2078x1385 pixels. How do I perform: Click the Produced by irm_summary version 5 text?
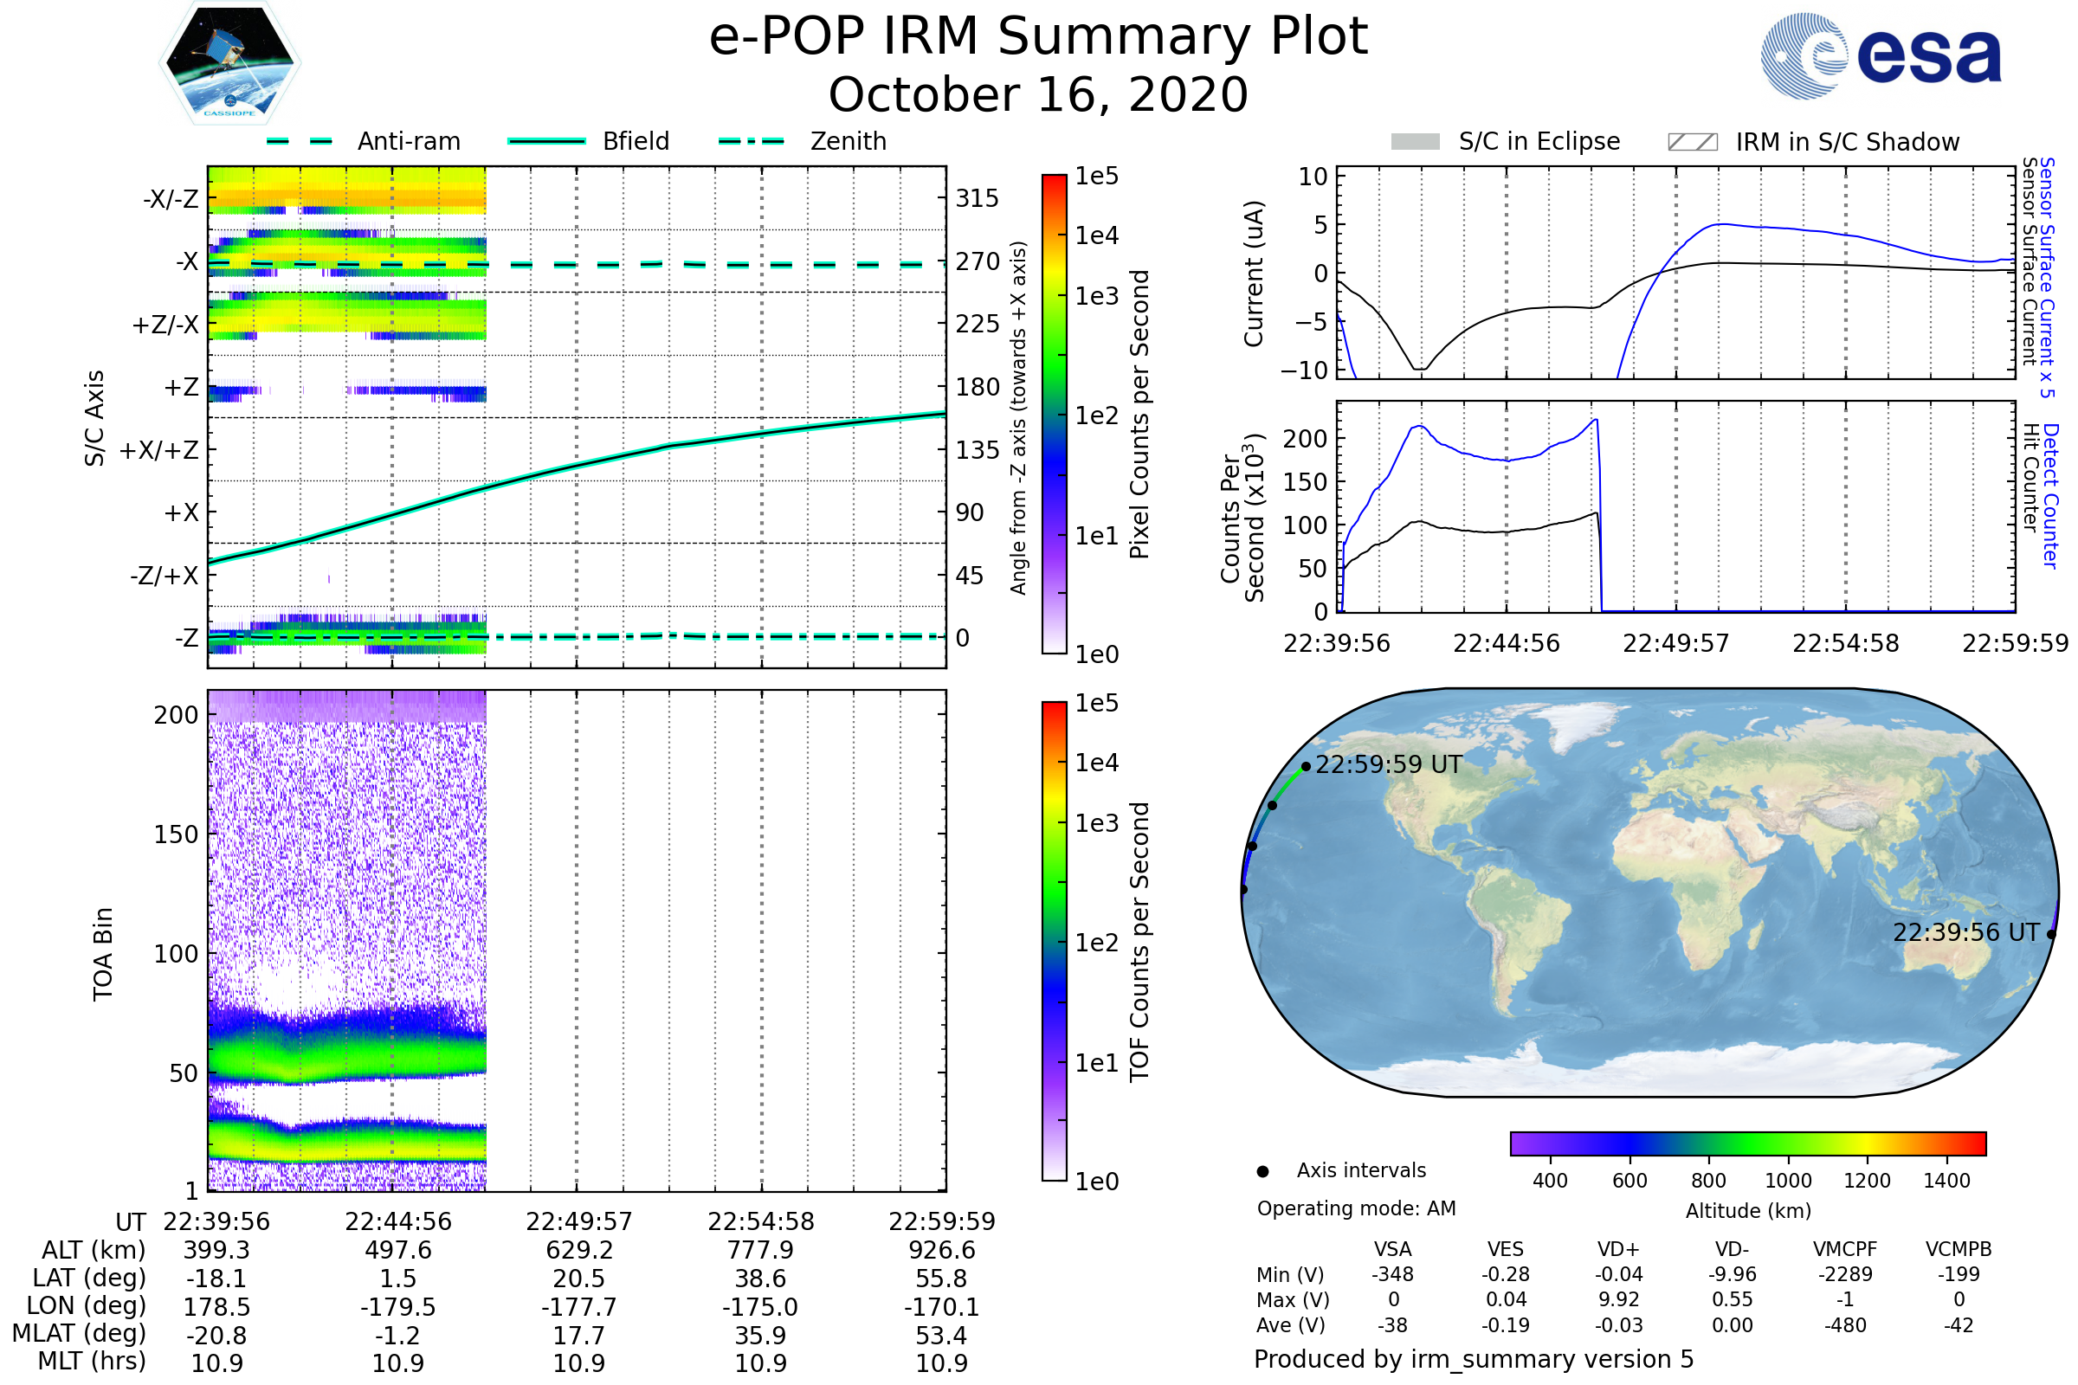point(1474,1359)
